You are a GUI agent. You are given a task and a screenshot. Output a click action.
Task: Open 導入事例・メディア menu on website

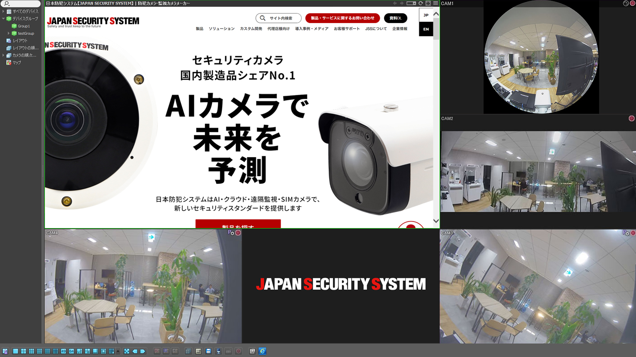(x=312, y=29)
